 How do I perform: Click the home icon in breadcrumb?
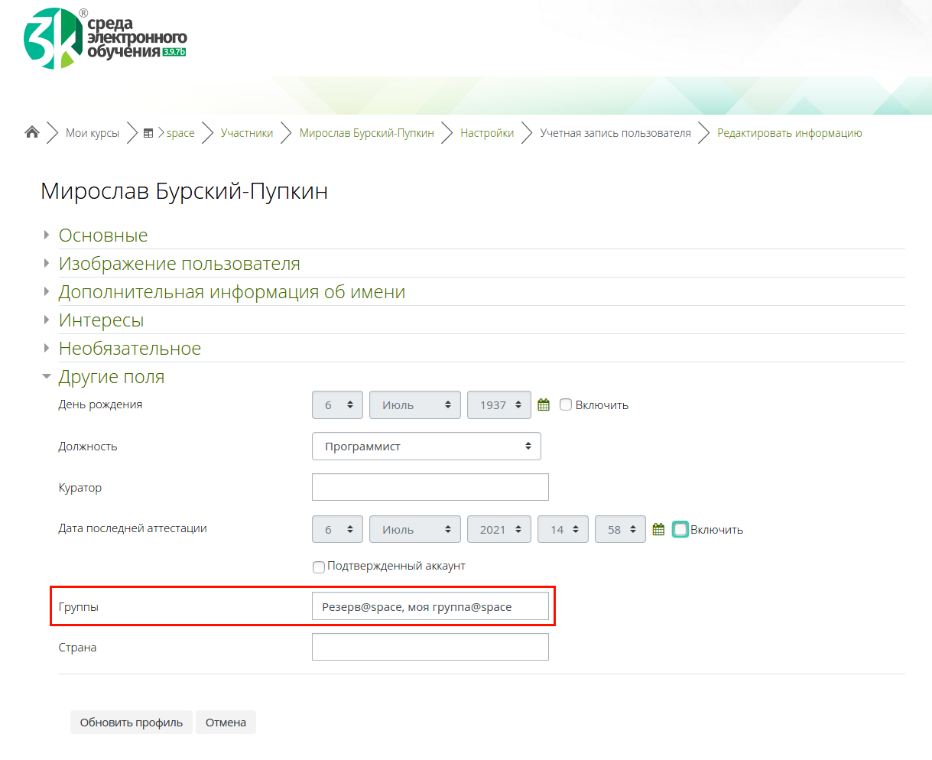point(32,132)
